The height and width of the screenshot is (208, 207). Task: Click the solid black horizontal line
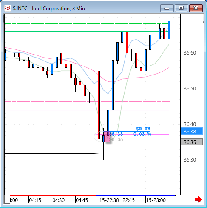[87, 154]
